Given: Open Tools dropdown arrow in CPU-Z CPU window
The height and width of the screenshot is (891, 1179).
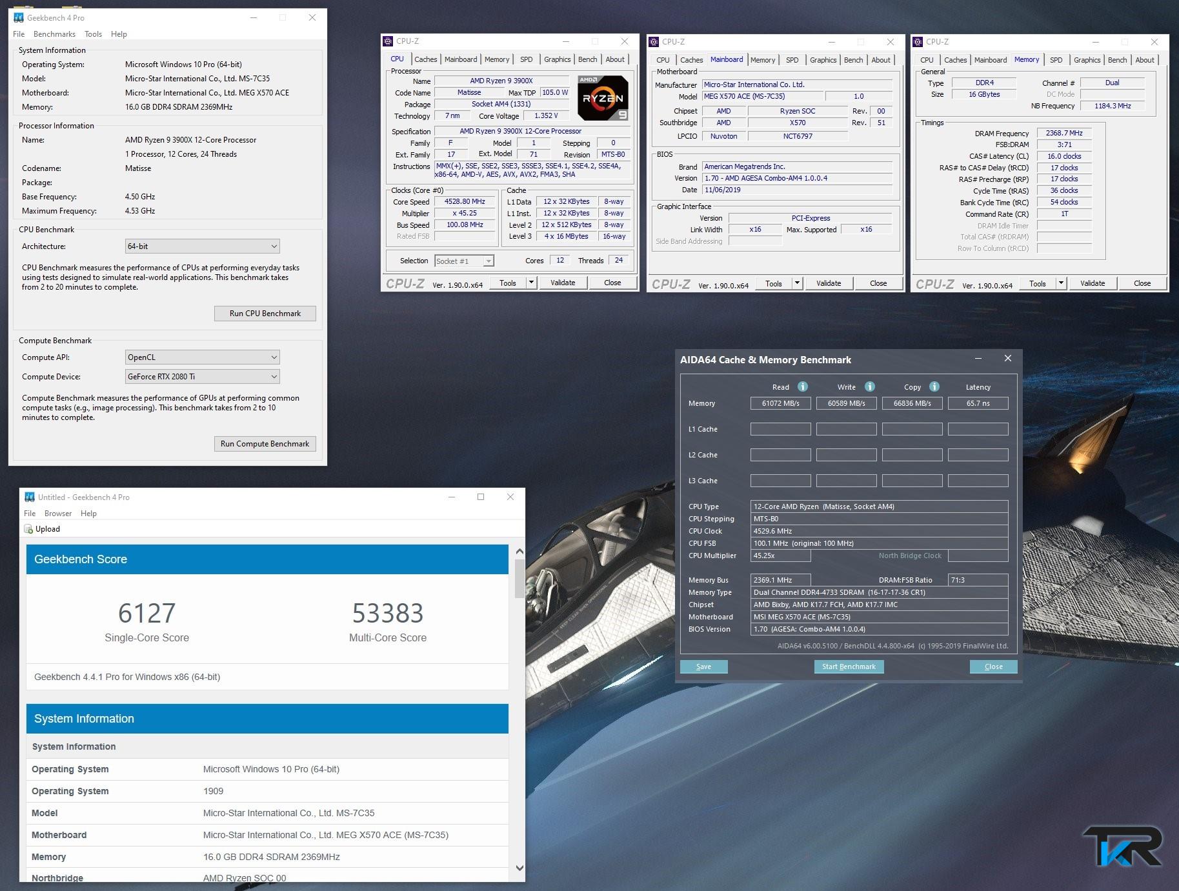Looking at the screenshot, I should 531,283.
